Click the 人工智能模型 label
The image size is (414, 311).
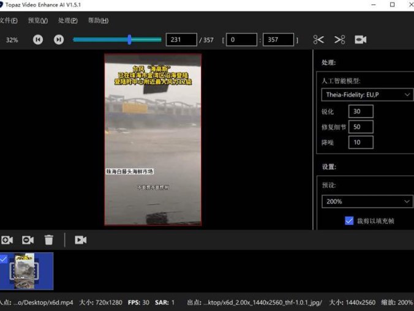341,81
